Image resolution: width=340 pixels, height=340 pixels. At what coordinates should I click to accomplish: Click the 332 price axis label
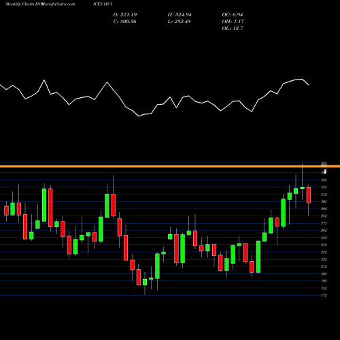click(324, 180)
